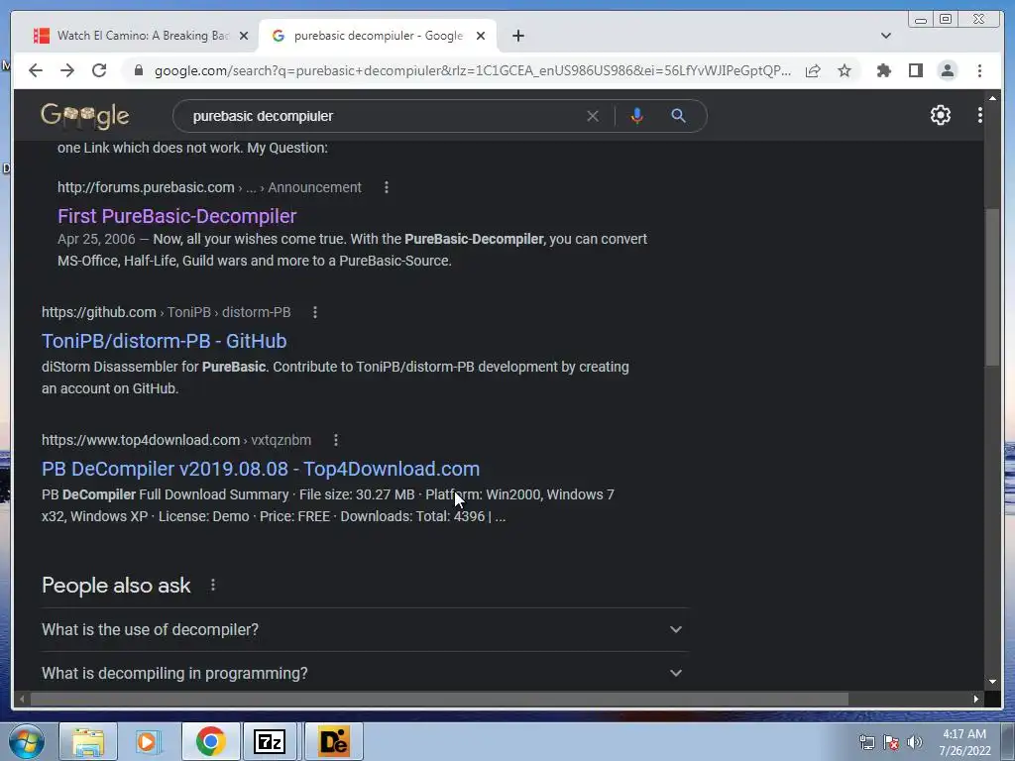Open Chrome three-dot menu
The width and height of the screenshot is (1015, 761).
(979, 70)
